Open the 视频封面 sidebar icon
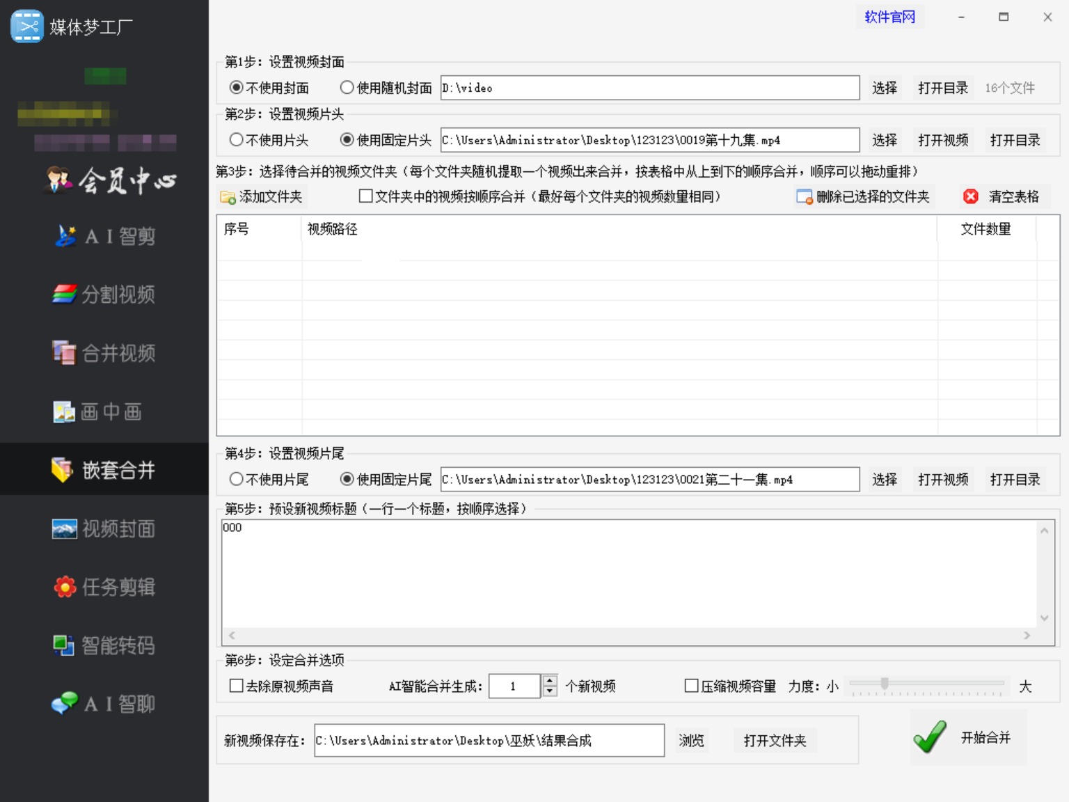The height and width of the screenshot is (802, 1069). coord(64,529)
